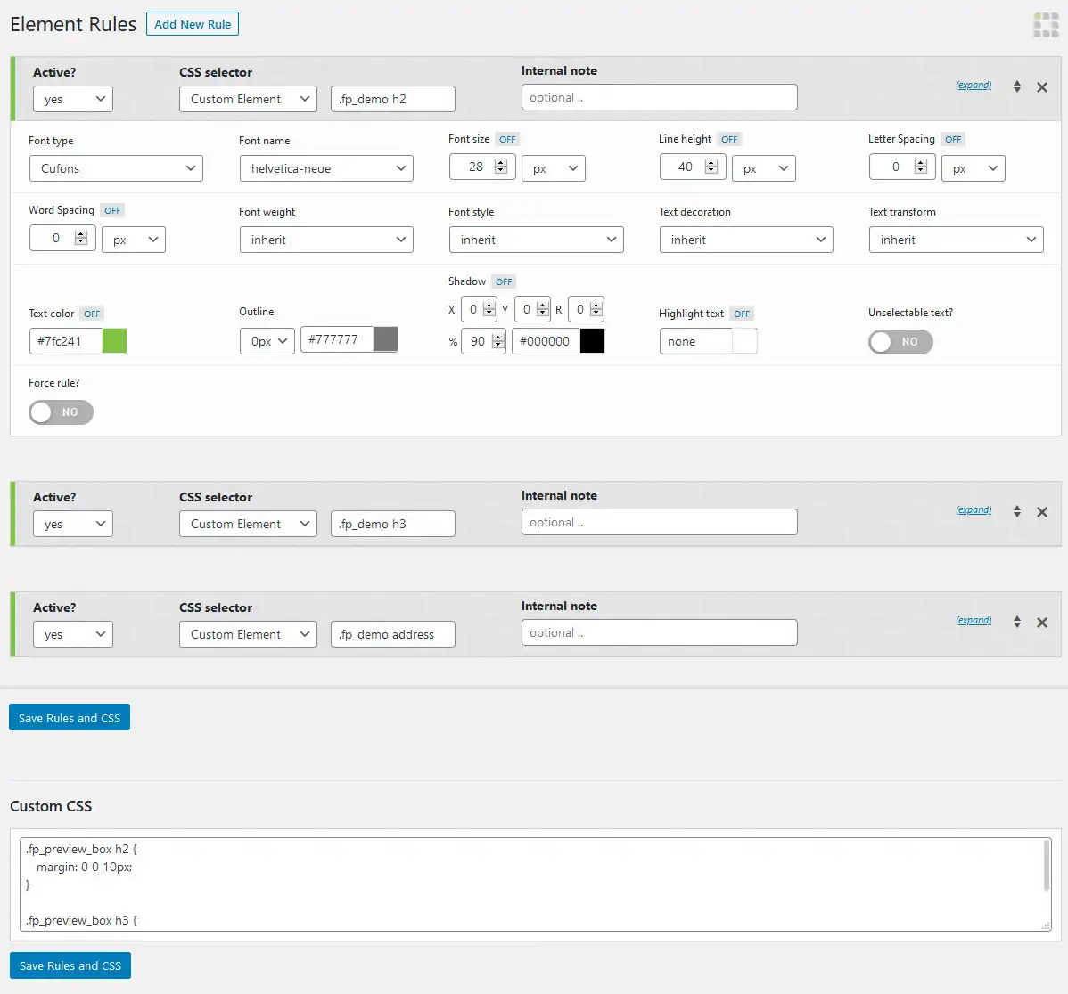Delete the .fp_demo h2 rule with X icon

tap(1041, 87)
